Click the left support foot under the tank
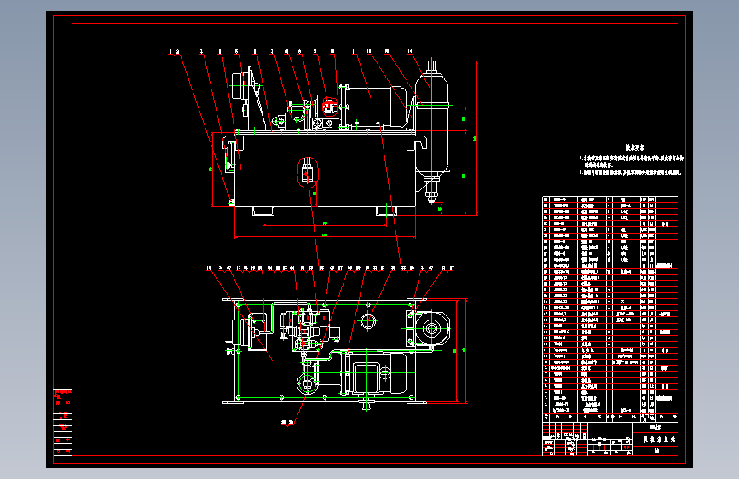Image resolution: width=739 pixels, height=479 pixels. coord(263,211)
